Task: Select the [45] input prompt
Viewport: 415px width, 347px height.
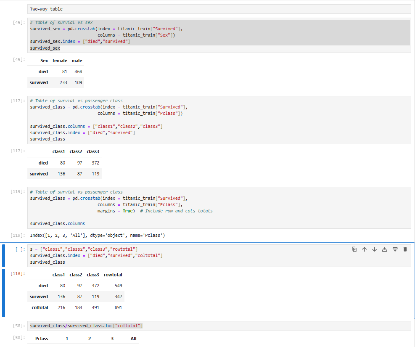Action: click(19, 22)
